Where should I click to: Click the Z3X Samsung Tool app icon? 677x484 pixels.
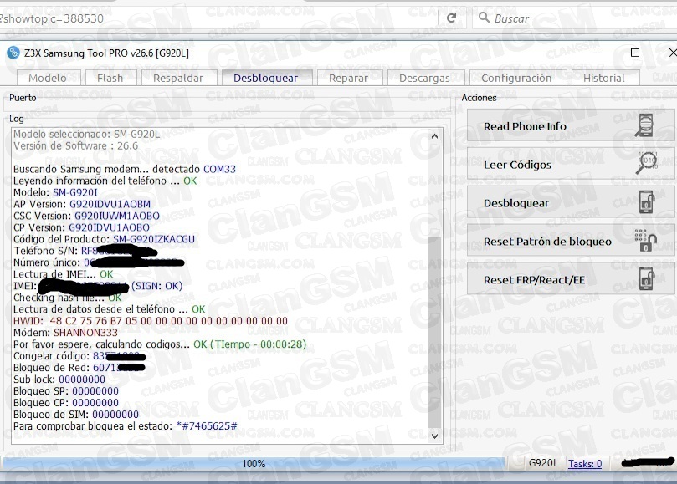pos(13,53)
